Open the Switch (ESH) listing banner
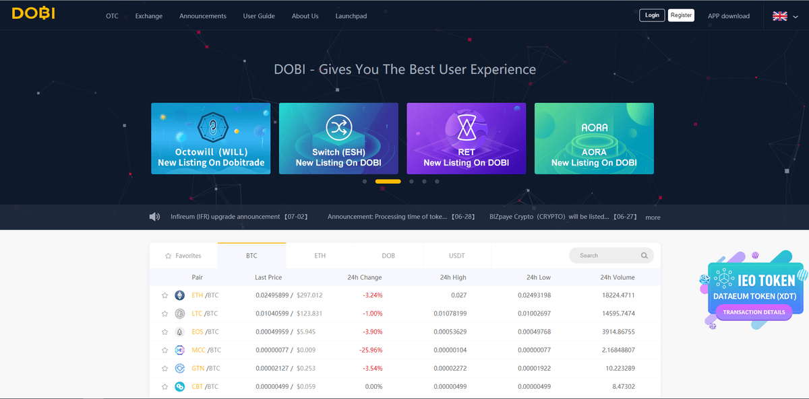The height and width of the screenshot is (399, 809). pos(338,139)
